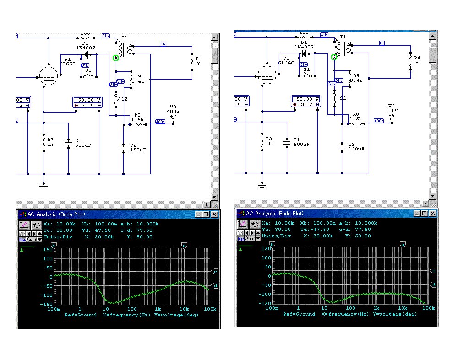The image size is (458, 343).
Task: Enable Man mode in the right Bode Plot
Action: point(240,238)
